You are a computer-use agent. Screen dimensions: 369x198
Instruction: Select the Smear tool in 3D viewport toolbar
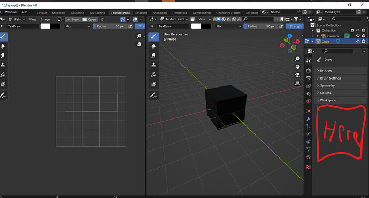tap(153, 56)
